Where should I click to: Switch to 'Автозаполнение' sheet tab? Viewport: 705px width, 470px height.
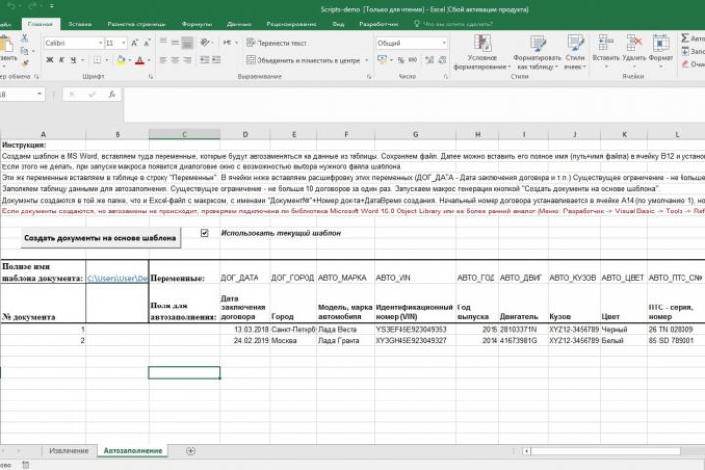(132, 450)
